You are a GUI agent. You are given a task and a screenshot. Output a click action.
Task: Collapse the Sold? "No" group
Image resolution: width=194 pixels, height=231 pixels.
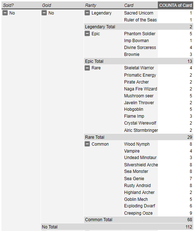[x=5, y=13]
